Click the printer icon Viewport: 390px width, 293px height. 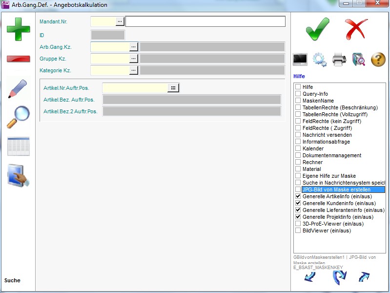(x=339, y=60)
